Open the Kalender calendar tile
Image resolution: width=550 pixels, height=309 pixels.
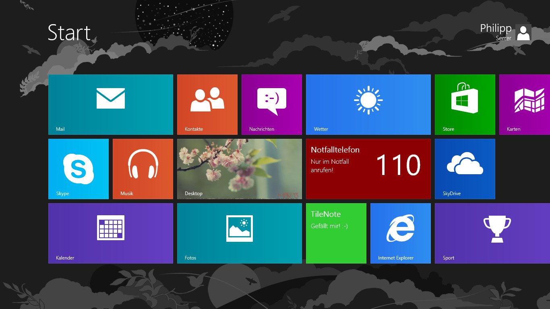111,233
